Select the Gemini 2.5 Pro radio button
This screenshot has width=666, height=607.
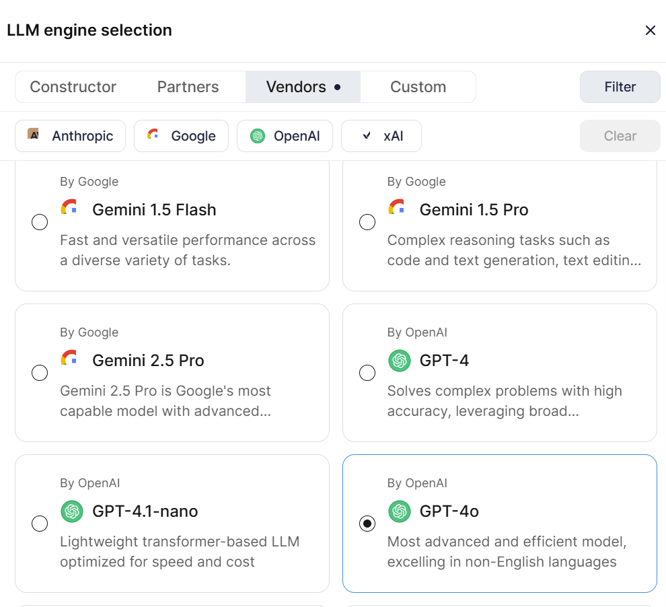[x=40, y=373]
